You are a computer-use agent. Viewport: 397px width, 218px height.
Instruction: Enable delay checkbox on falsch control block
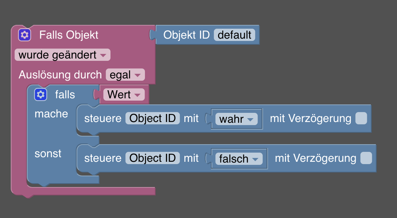[x=366, y=158]
